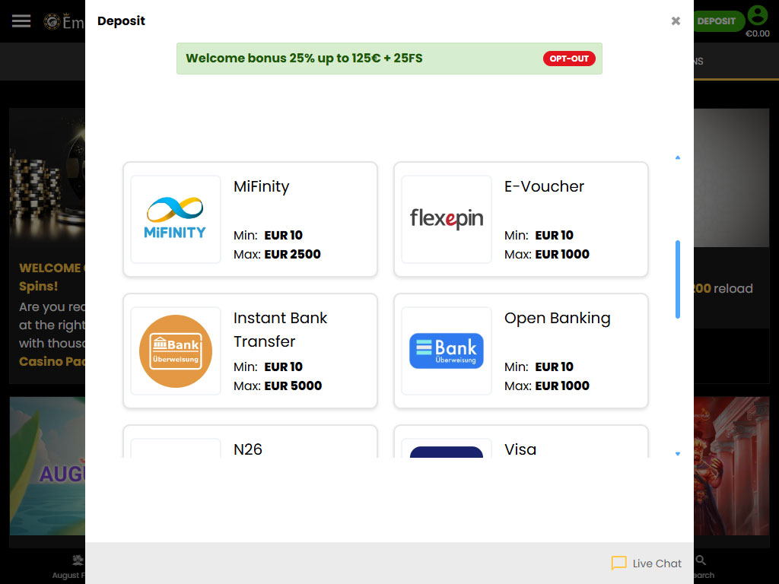
Task: Pick the orange Bank Überweisung logo
Action: click(176, 351)
